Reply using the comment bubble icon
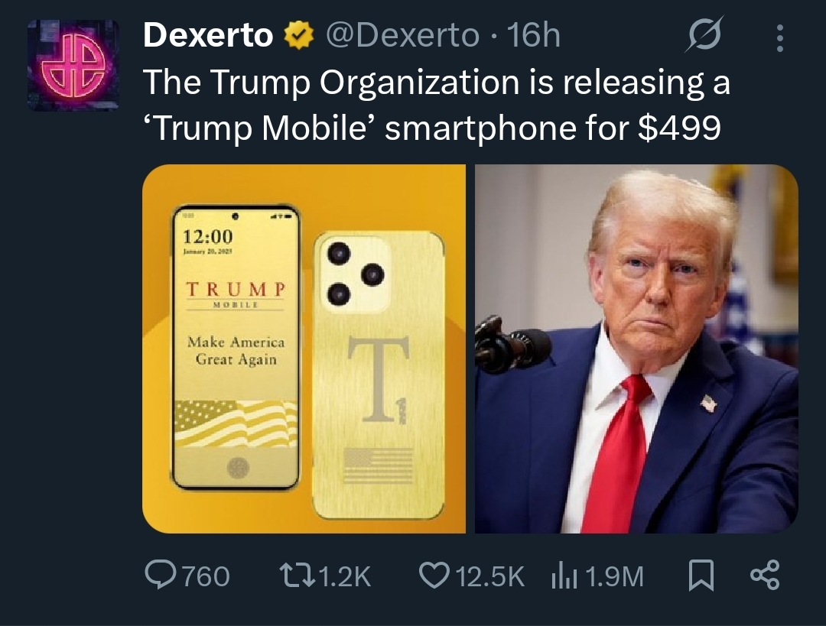826x626 pixels. 161,575
